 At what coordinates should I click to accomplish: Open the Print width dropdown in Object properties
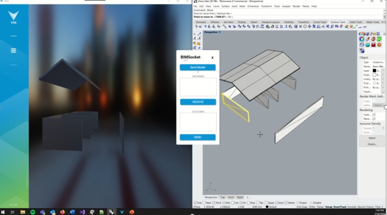click(383, 88)
